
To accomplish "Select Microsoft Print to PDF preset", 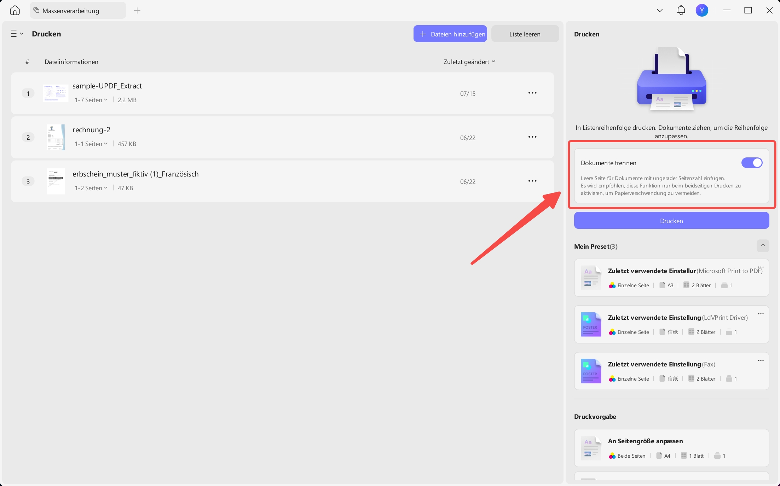I will tap(671, 278).
